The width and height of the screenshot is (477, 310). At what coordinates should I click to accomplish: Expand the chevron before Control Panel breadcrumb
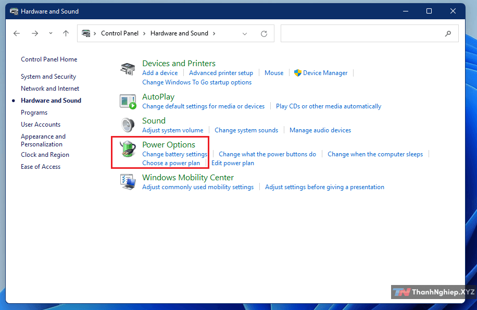tap(95, 33)
